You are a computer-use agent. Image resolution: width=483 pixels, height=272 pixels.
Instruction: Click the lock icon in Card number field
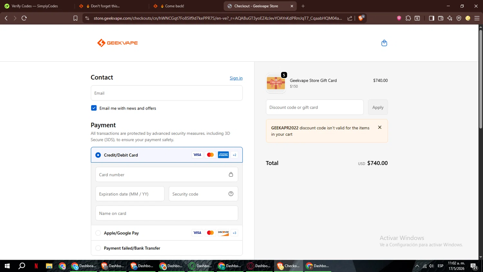pos(231,174)
